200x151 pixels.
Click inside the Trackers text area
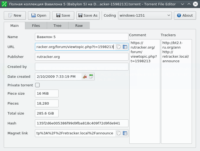[x=176, y=91]
